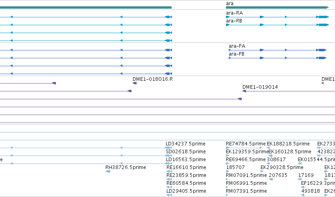Screen dimensions: 335x197
Task: Select the RE60584.5prime label
Action: [186, 183]
